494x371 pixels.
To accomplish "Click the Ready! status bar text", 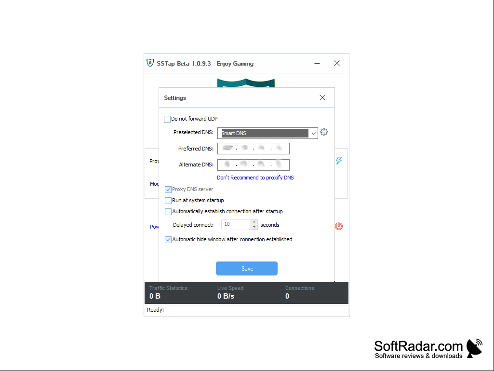I will point(155,310).
